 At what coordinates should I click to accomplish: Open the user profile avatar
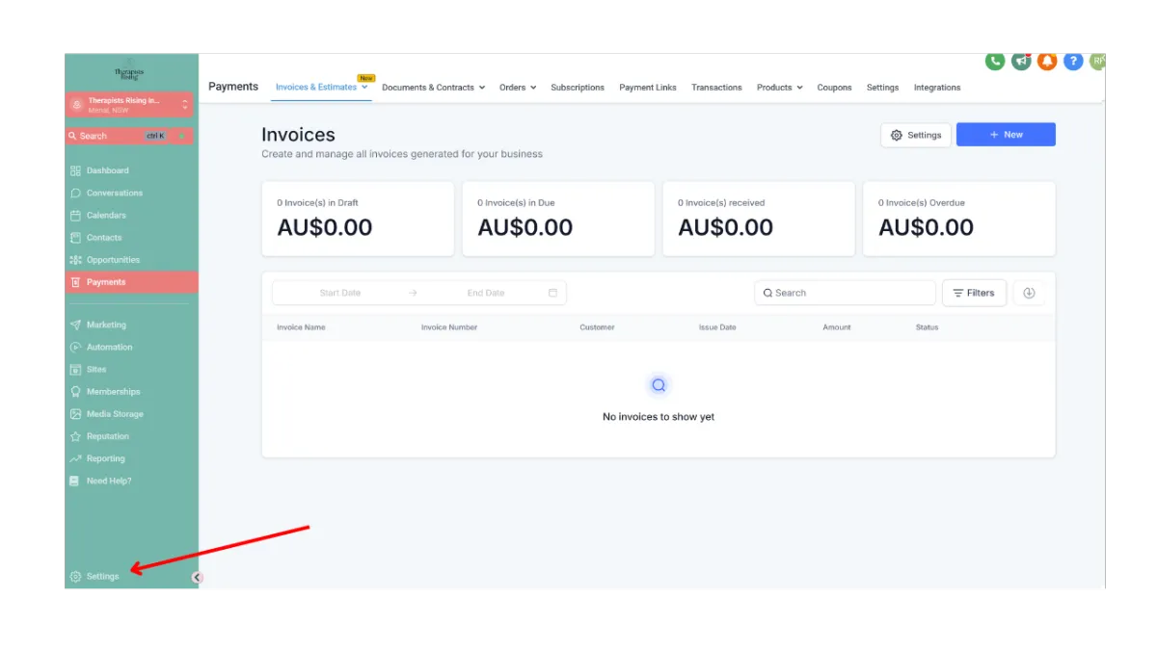(1097, 61)
